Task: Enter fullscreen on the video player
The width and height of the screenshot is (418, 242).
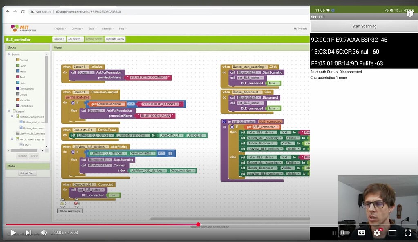Action: pos(407,232)
